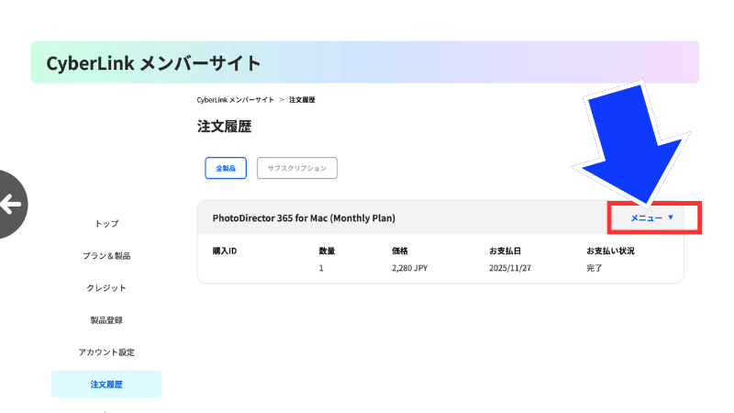Open アカウント設定 sidebar item
The height and width of the screenshot is (413, 734).
pyautogui.click(x=106, y=352)
